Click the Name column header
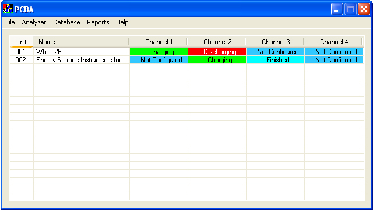The width and height of the screenshot is (373, 210). click(x=81, y=42)
